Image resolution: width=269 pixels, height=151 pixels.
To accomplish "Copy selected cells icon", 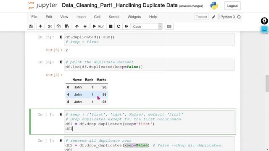I will tap(58, 26).
